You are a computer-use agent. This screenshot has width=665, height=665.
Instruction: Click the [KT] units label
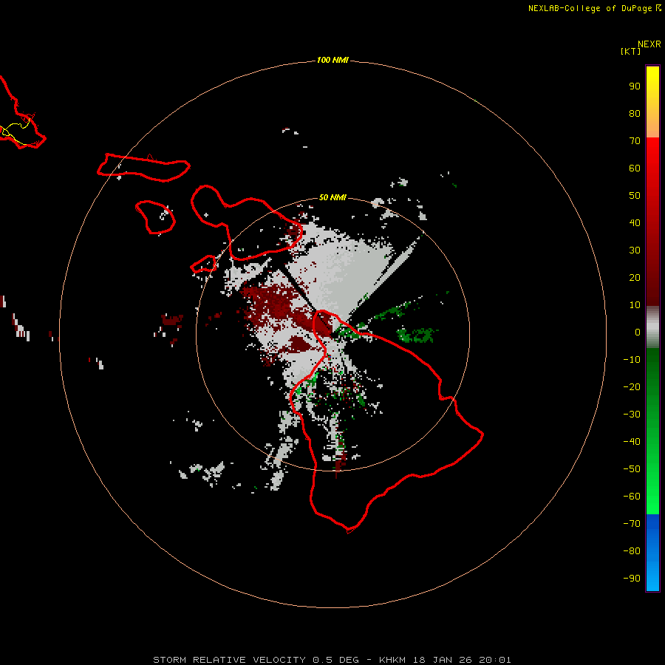pos(630,51)
